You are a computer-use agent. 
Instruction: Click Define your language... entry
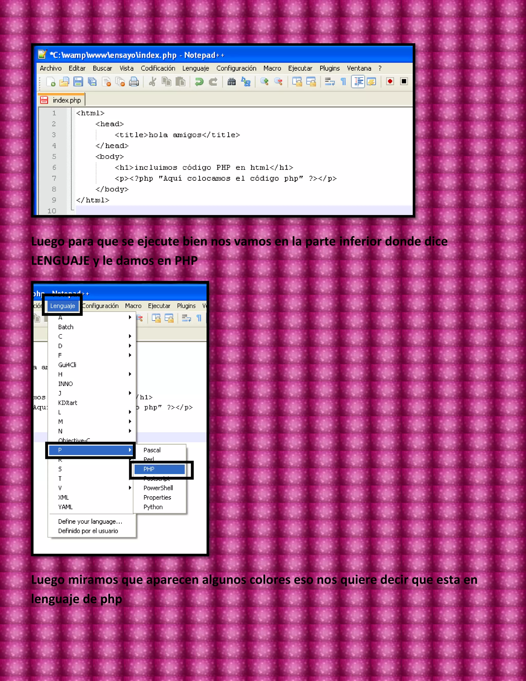pos(90,521)
